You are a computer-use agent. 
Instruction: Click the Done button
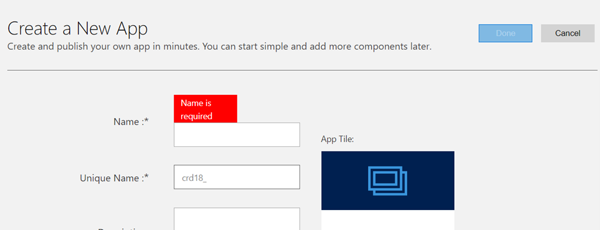point(505,33)
